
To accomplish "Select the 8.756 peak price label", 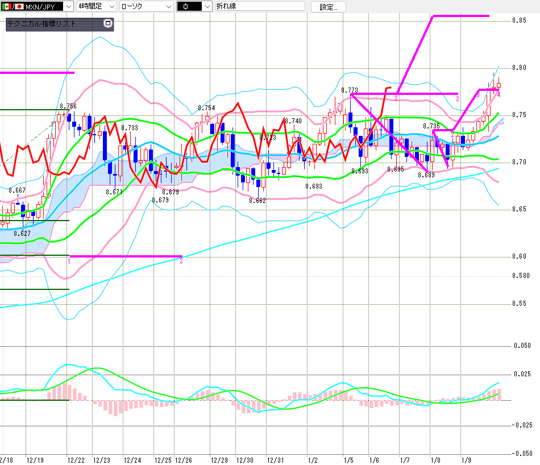I will (68, 106).
